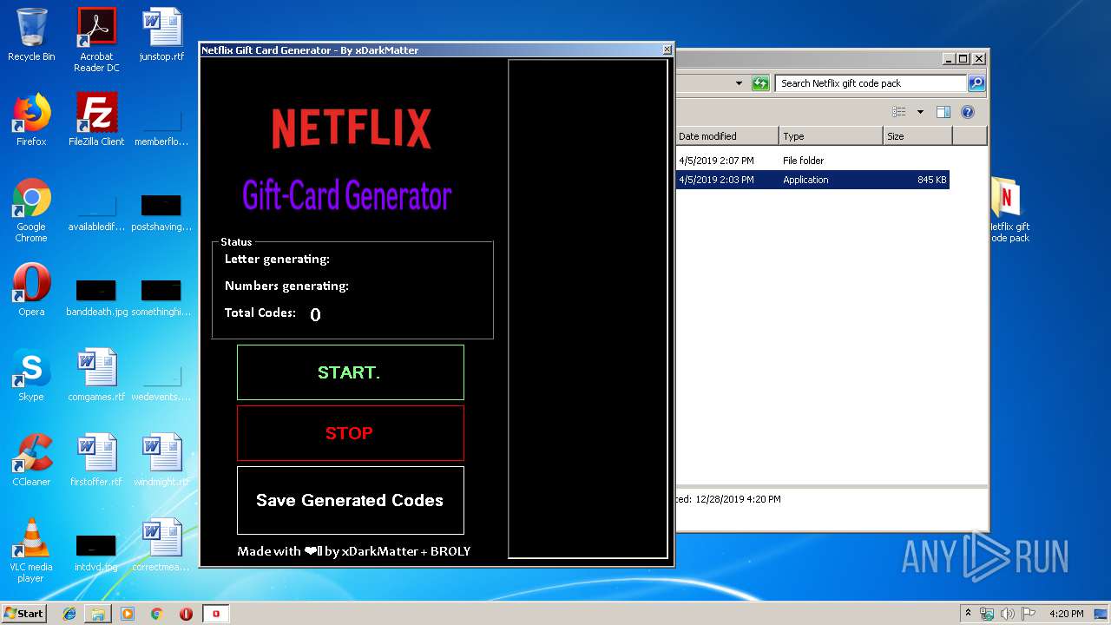Image resolution: width=1111 pixels, height=625 pixels.
Task: Select junstop.rtf desktop file
Action: (161, 36)
